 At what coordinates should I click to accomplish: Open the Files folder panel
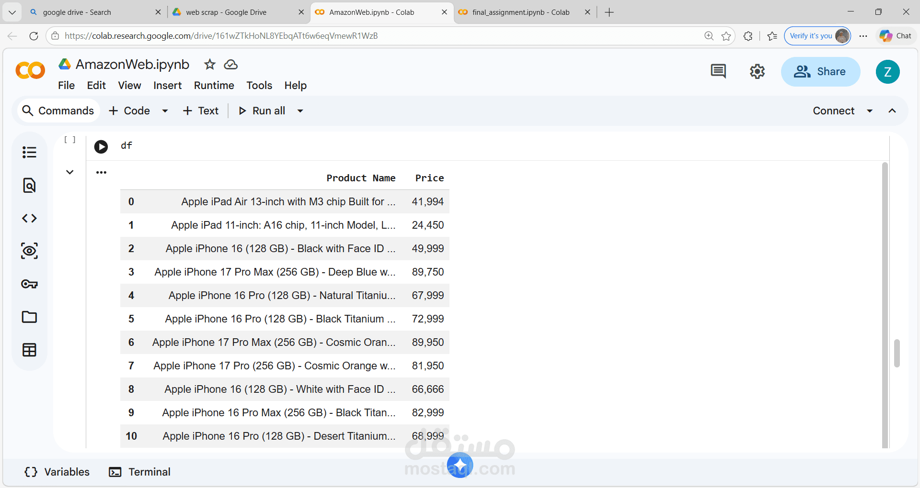(29, 317)
